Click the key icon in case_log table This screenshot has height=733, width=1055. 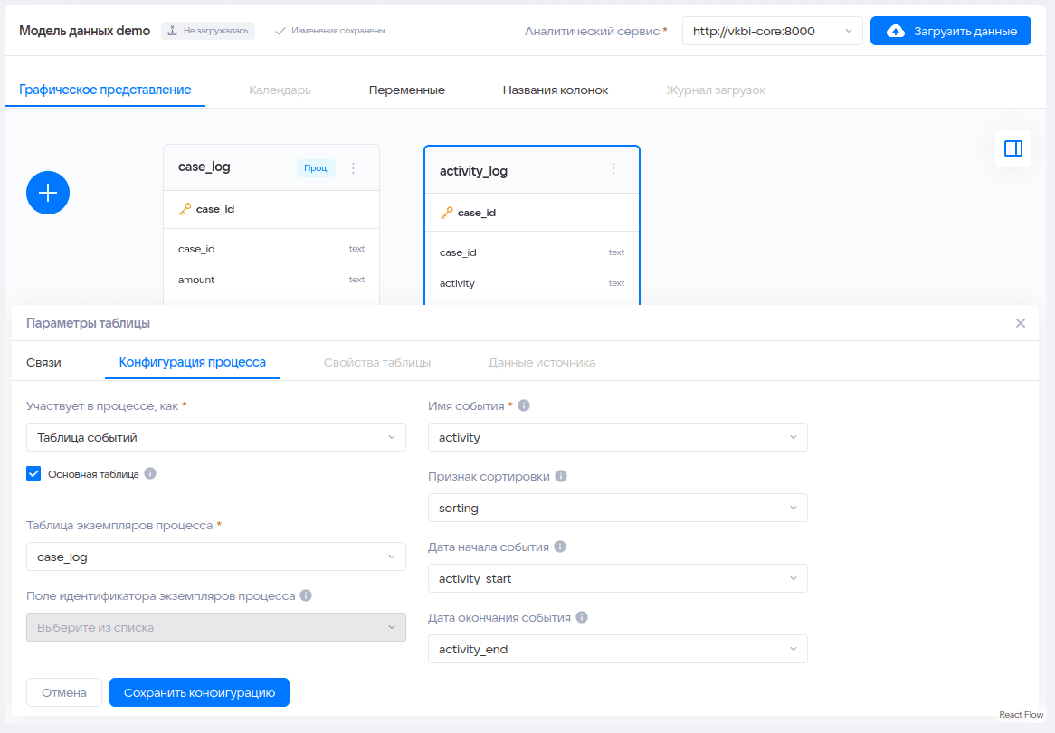click(185, 209)
